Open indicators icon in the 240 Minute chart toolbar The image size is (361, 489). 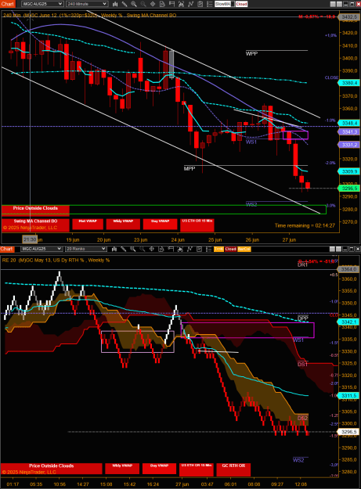[x=190, y=4]
